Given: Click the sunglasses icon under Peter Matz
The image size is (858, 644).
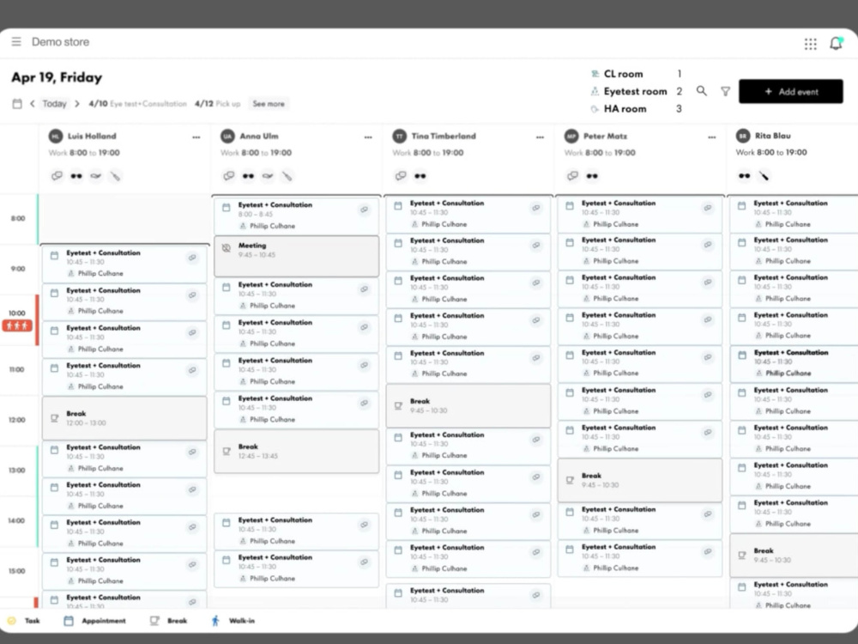Looking at the screenshot, I should pos(591,176).
